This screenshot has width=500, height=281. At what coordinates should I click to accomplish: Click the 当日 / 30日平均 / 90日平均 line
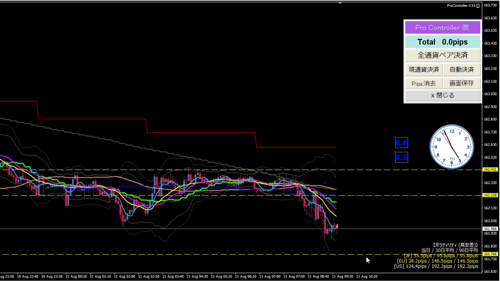coord(449,250)
